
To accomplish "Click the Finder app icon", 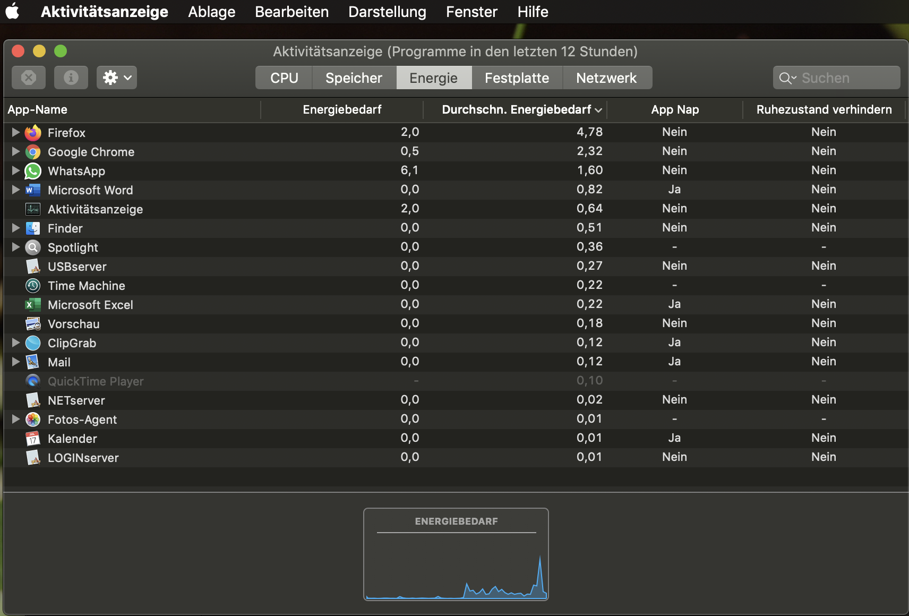I will click(x=33, y=228).
